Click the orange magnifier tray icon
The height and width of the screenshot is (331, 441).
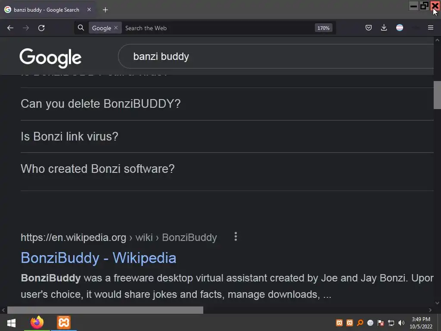tap(360, 323)
